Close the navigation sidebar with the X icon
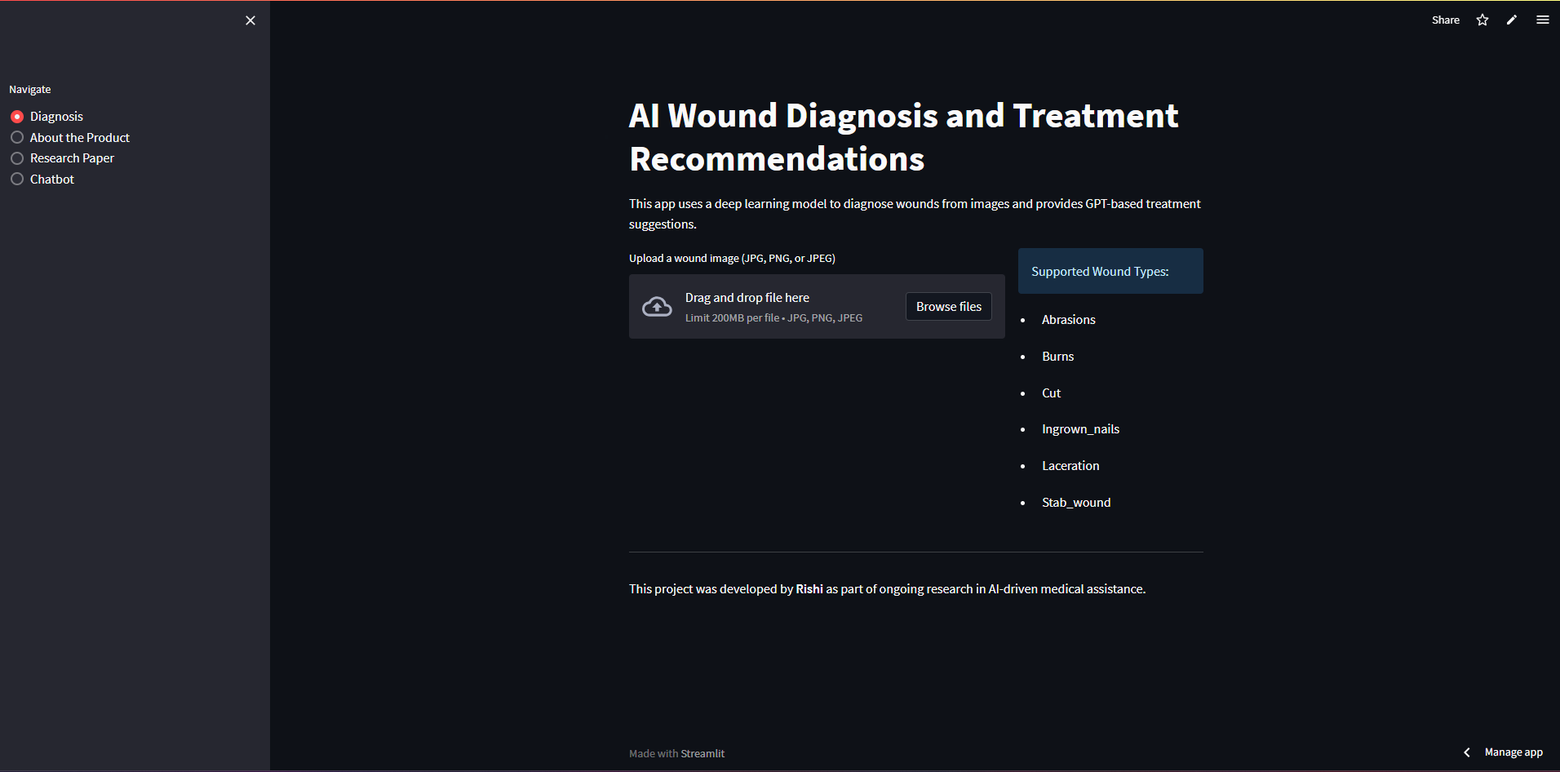The width and height of the screenshot is (1560, 772). coord(250,20)
